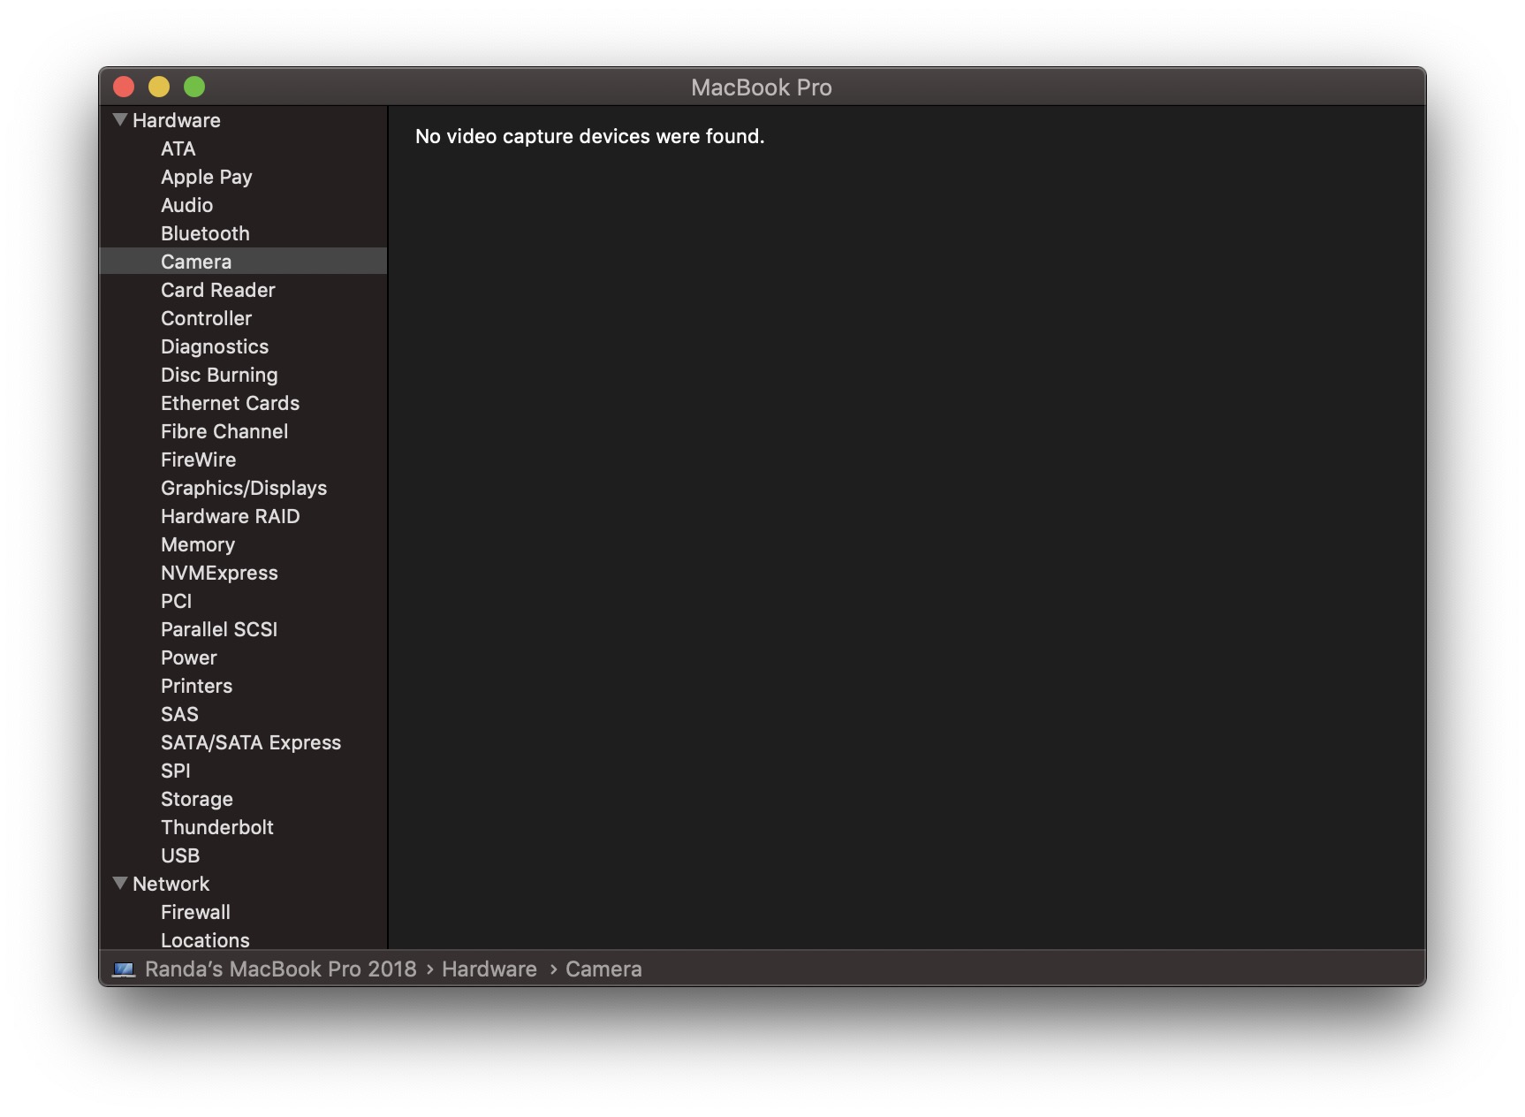
Task: Show USB device information
Action: (180, 855)
